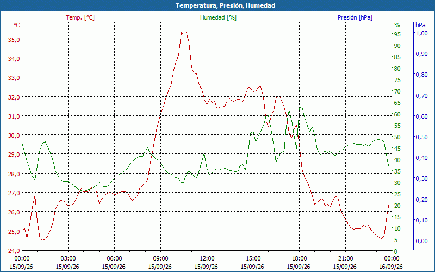Select the green "Humedad [%]" legend label
The image size is (435, 272).
point(218,17)
